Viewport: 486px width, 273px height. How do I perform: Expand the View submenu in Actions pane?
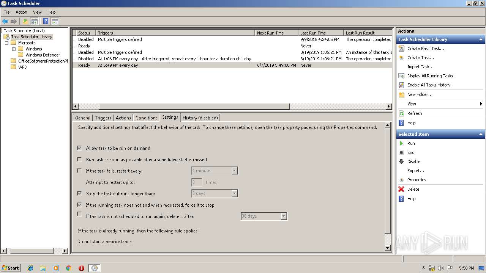pyautogui.click(x=481, y=104)
